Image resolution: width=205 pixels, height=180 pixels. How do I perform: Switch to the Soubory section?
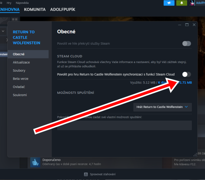click(19, 70)
